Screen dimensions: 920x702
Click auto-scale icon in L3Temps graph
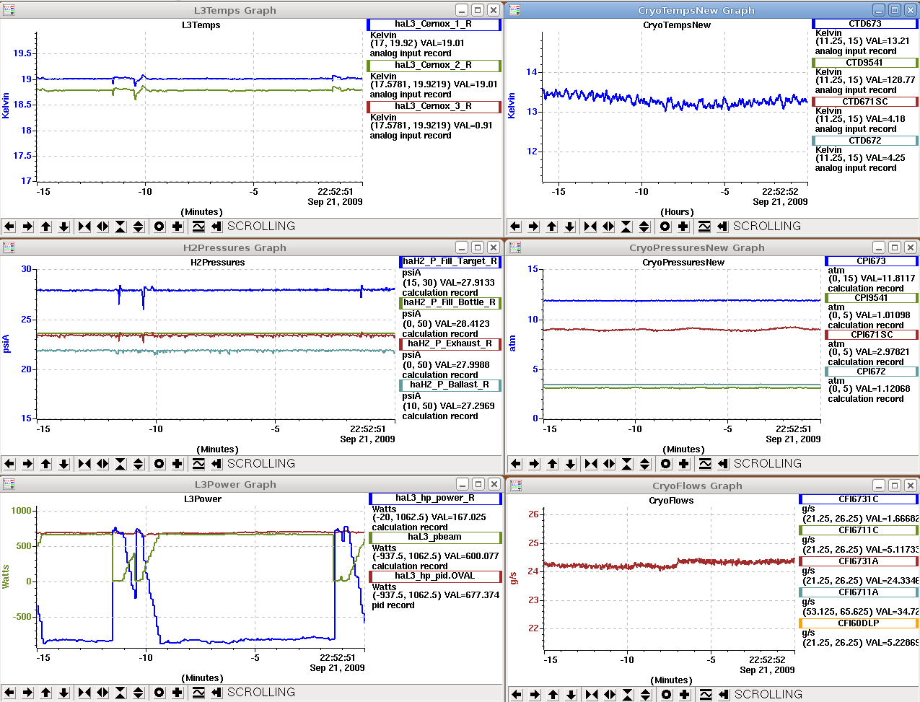pyautogui.click(x=198, y=227)
